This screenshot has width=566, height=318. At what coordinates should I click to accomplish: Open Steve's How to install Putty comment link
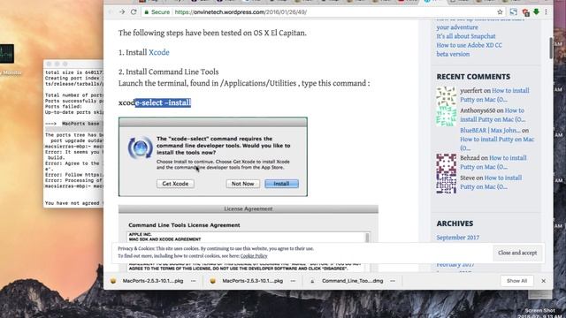491,182
